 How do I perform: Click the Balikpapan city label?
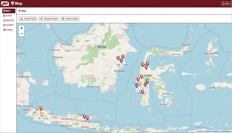pos(120,71)
